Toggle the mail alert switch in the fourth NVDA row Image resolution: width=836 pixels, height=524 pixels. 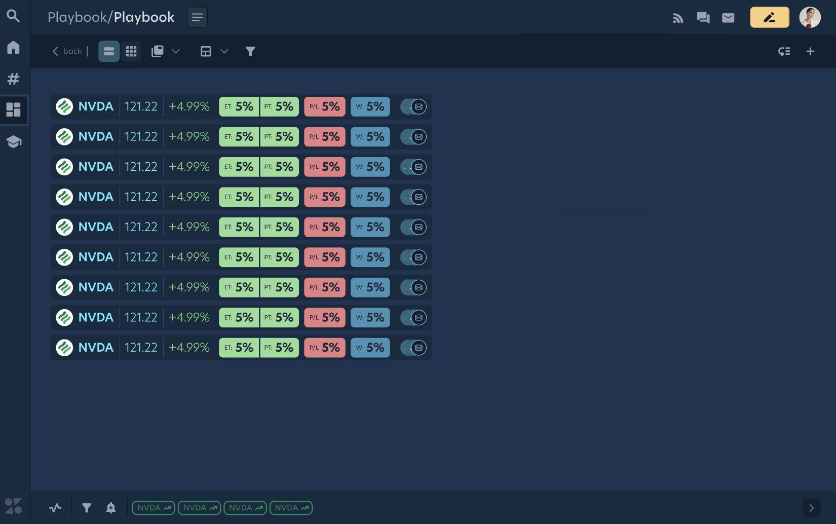(x=413, y=197)
